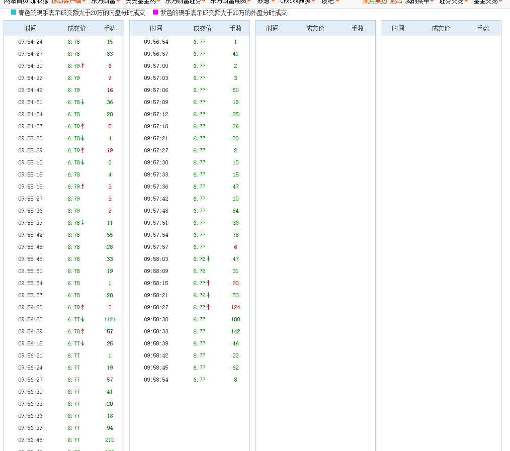Screen dimensions: 510x451
Task: Click the red 124 volume at 09:58:27
Action: tap(235, 307)
